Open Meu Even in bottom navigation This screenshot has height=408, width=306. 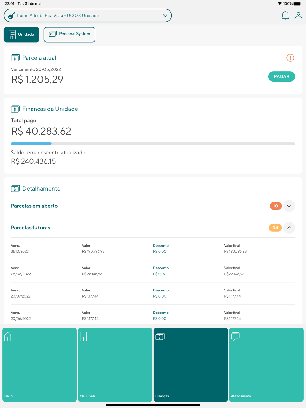point(115,365)
